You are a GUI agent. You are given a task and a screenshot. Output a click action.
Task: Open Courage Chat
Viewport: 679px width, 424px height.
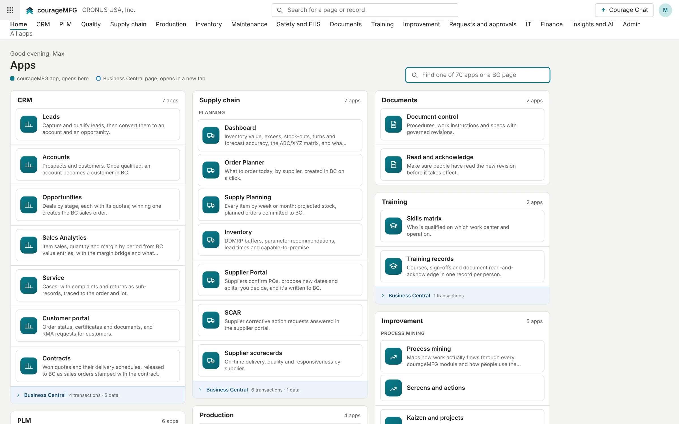624,10
